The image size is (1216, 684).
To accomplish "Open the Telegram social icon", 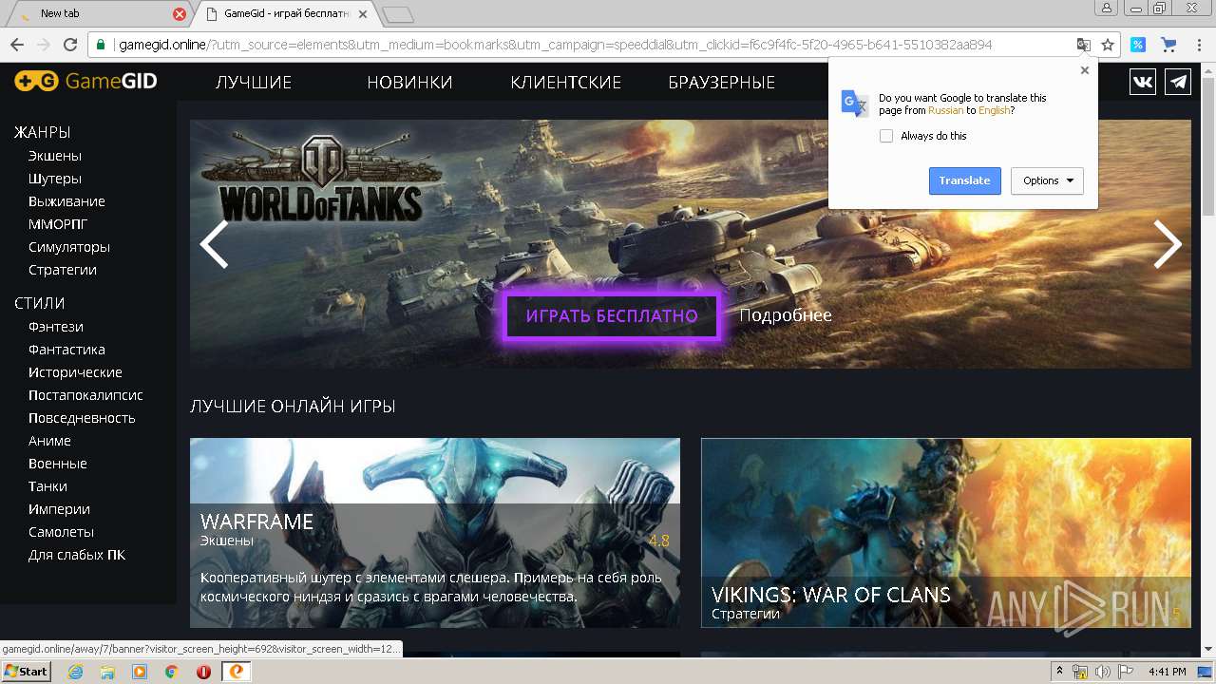I will [1179, 82].
